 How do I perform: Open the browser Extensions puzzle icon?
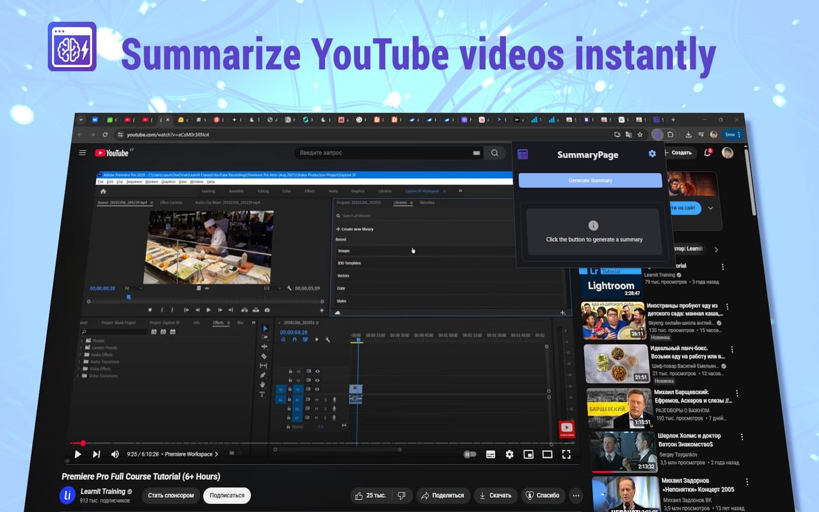[x=671, y=134]
